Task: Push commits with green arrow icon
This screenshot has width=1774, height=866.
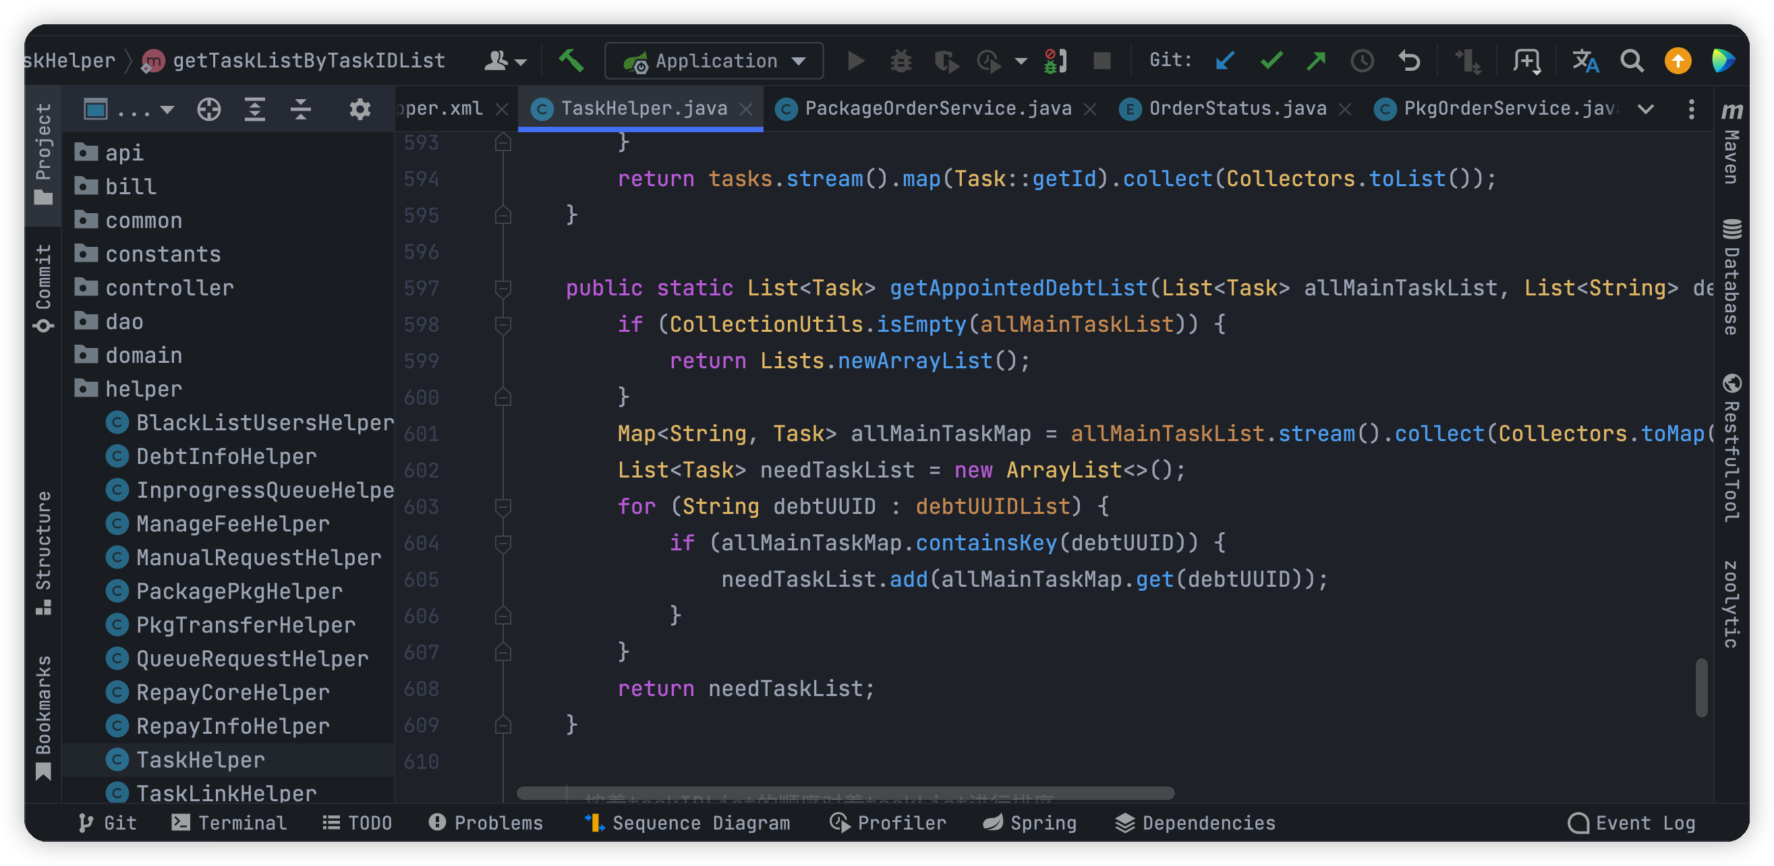Action: pyautogui.click(x=1316, y=61)
